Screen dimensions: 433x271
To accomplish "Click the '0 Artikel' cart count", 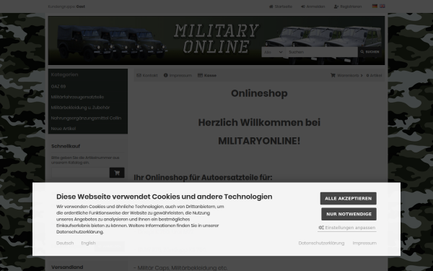I will [x=374, y=75].
